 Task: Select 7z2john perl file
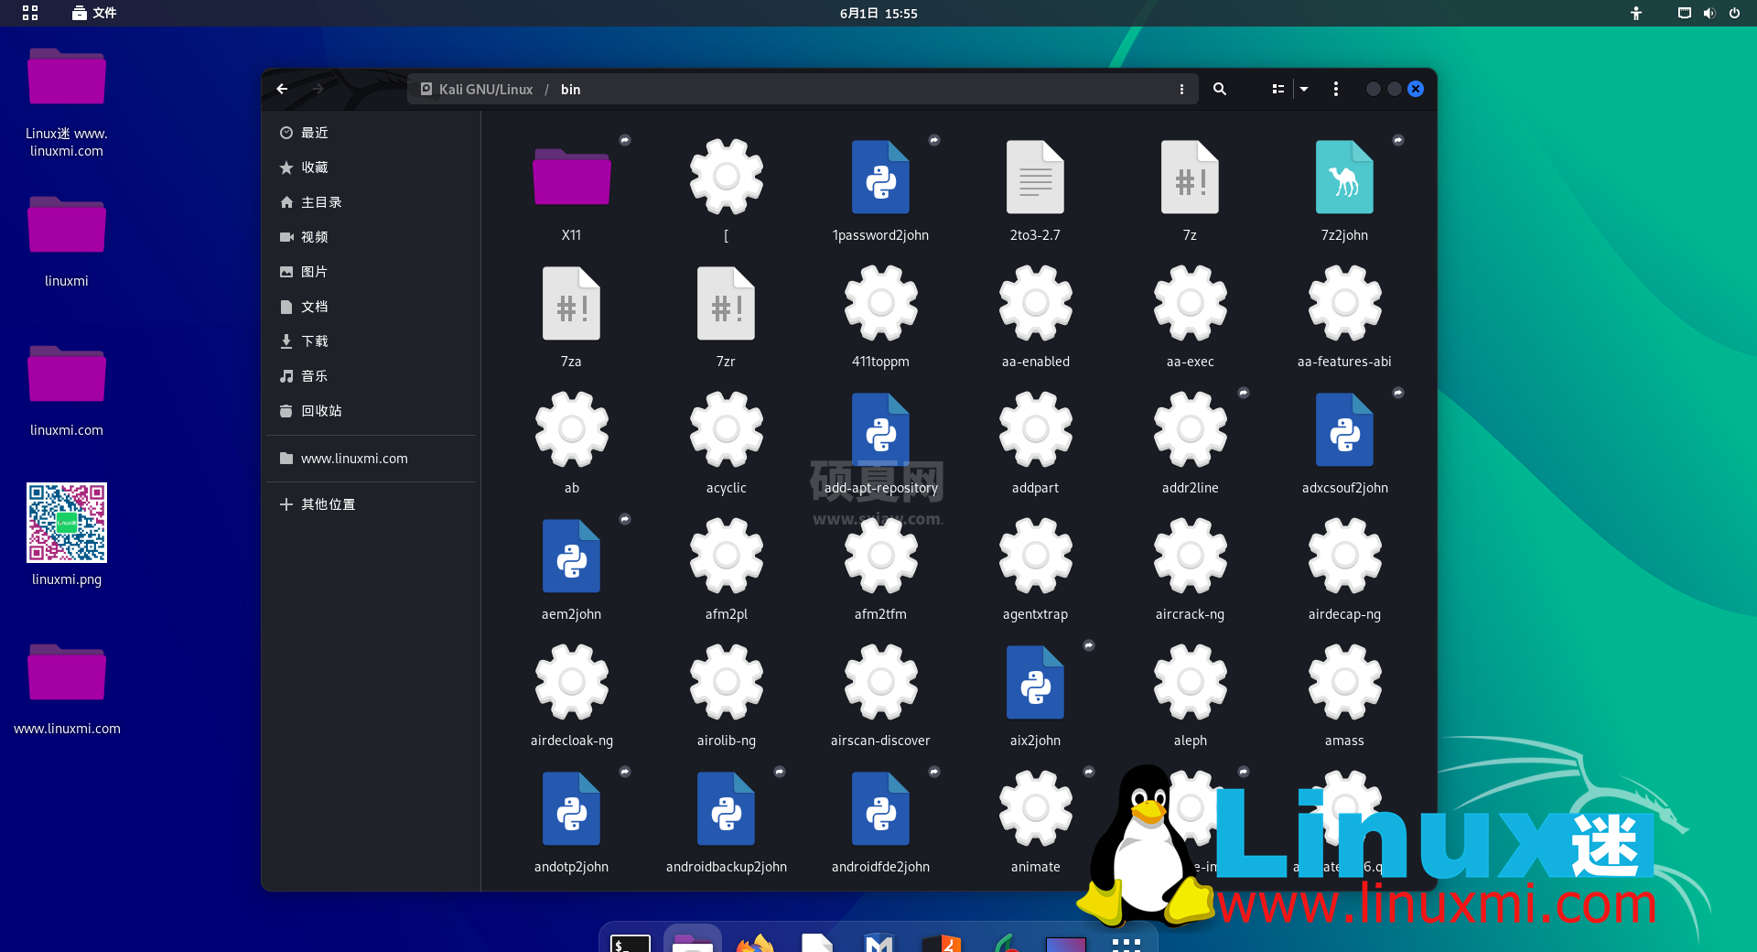click(x=1344, y=189)
